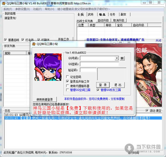Minimize the main application window
The width and height of the screenshot is (166, 157).
pyautogui.click(x=144, y=2)
